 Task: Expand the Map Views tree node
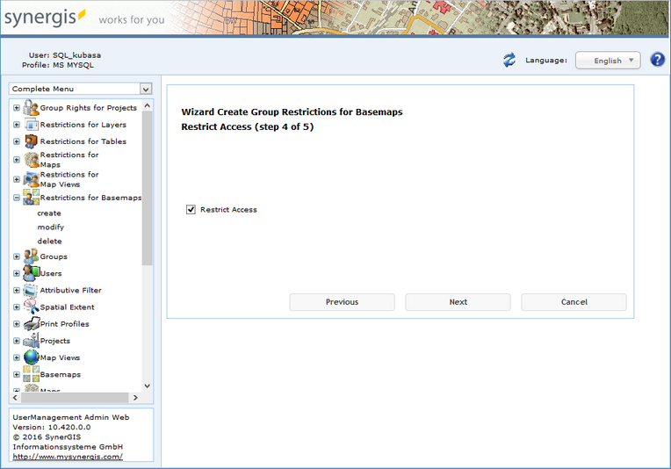click(x=17, y=357)
